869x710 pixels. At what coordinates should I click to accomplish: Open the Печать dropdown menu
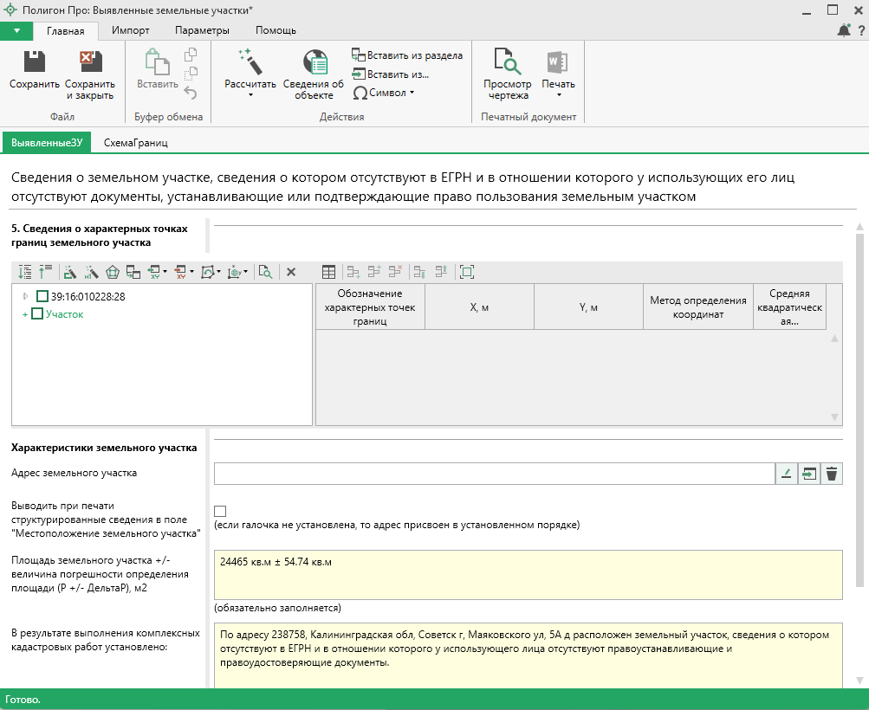click(558, 74)
